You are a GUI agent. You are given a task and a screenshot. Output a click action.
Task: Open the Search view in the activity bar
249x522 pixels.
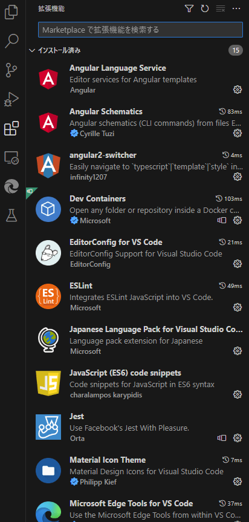(x=12, y=41)
